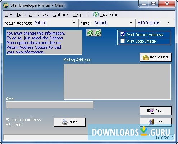Enable Print Logo Image checkbox
This screenshot has height=144, width=178.
pos(123,41)
